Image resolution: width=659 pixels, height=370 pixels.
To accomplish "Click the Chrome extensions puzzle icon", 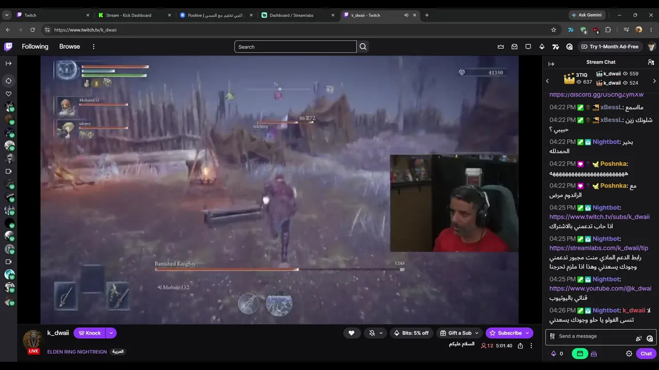I will 608,30.
